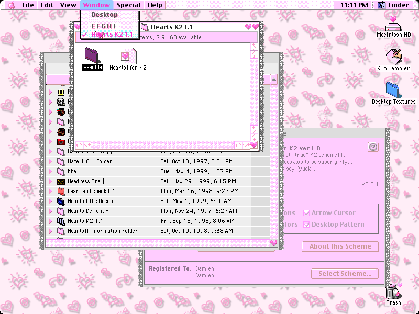Click the dark red folder icon in the list
Screen dimensions: 419x314
(x=61, y=141)
